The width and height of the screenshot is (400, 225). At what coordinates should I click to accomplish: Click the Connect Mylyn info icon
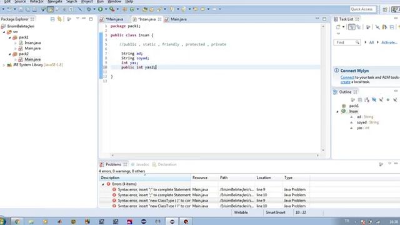click(336, 71)
